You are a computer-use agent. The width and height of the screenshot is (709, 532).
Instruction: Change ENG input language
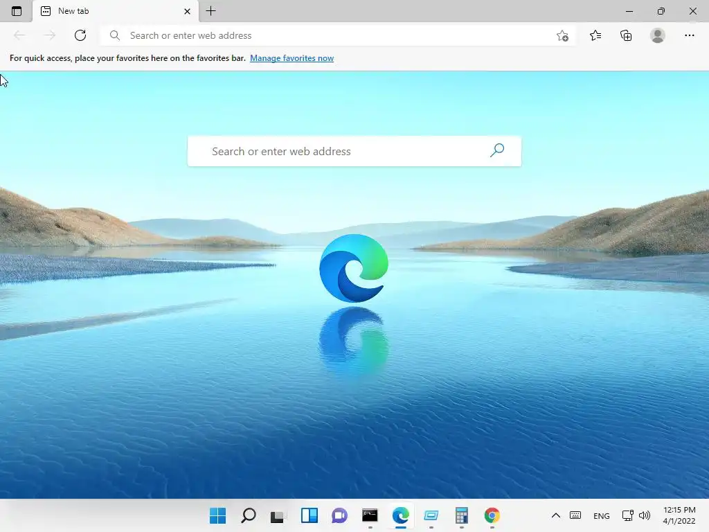602,515
